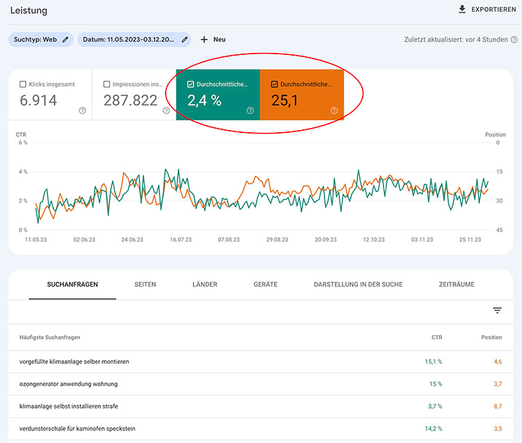522x443 pixels.
Task: Click the Exportieren button label
Action: (x=493, y=10)
